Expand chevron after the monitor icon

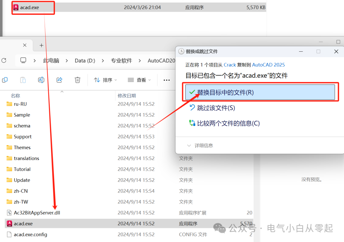pos(35,60)
